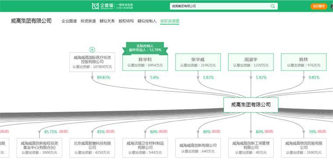Open the 威海威高物流控股有限公司 node
This screenshot has width=333, height=168.
[304, 148]
